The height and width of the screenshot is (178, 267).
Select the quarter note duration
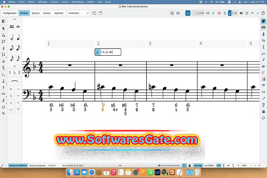(18, 37)
